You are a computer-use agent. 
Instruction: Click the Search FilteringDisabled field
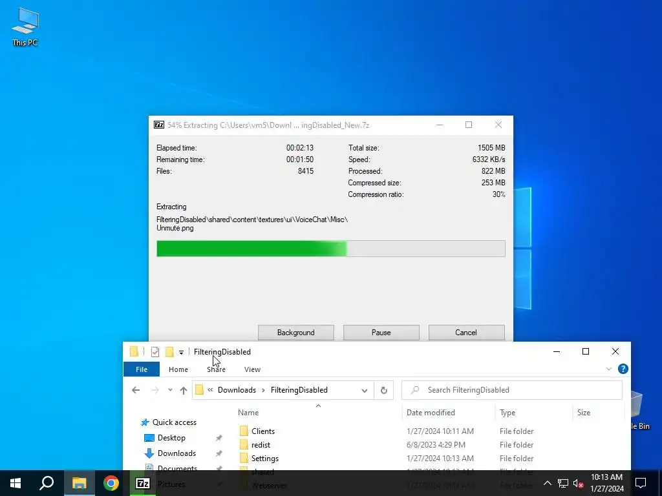tap(512, 389)
